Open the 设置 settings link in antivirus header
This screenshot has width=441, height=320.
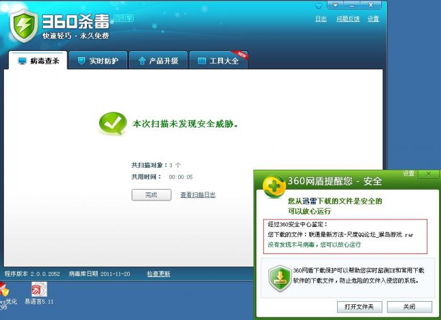point(373,19)
